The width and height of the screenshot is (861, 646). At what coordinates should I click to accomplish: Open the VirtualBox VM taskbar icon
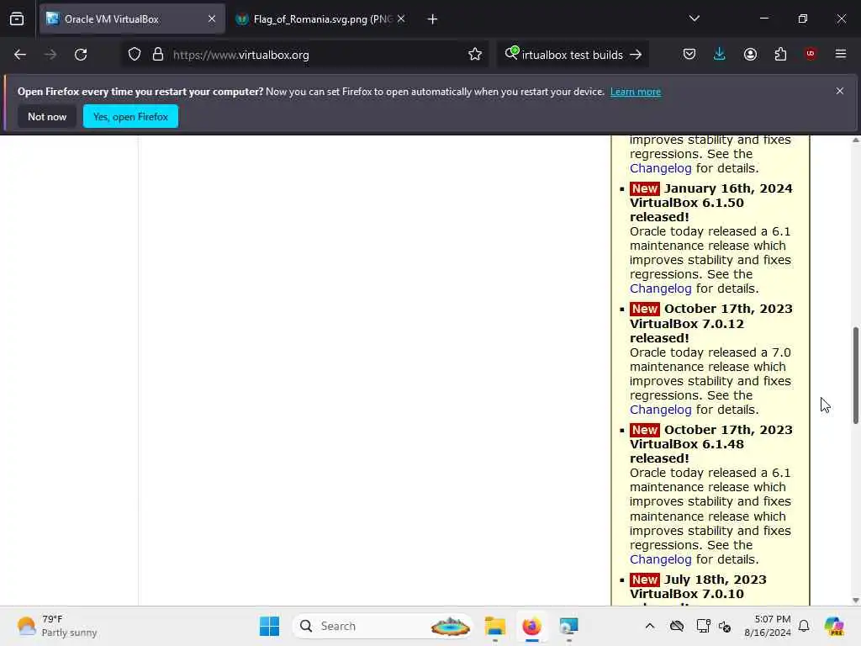tap(568, 626)
